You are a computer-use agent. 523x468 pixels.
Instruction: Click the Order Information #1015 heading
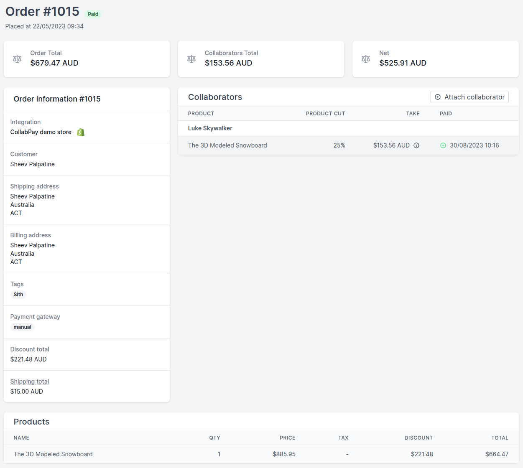pyautogui.click(x=57, y=99)
